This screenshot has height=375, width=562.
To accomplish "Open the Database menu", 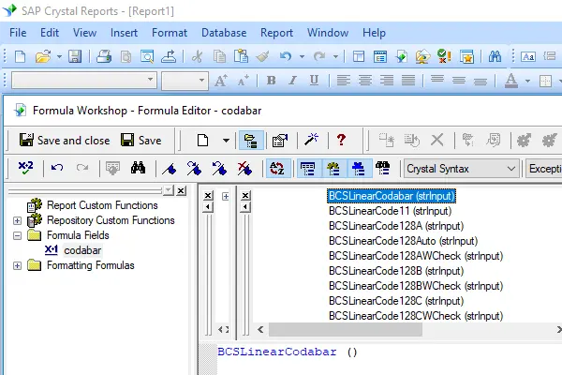I will pyautogui.click(x=224, y=33).
